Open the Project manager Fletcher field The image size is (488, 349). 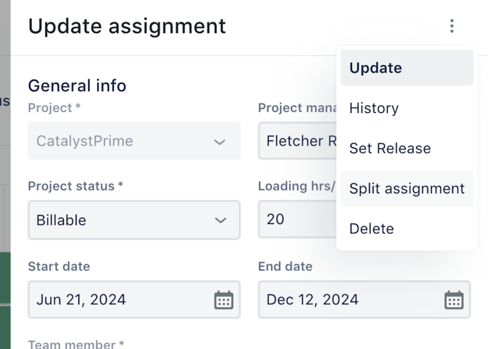(297, 141)
